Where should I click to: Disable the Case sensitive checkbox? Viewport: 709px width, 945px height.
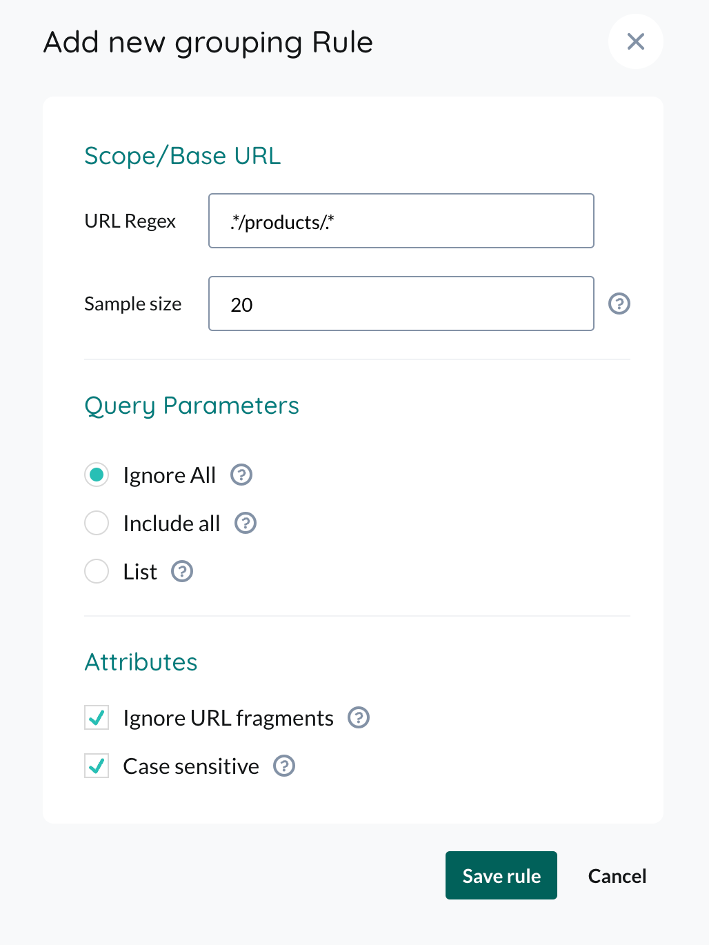[x=97, y=766]
